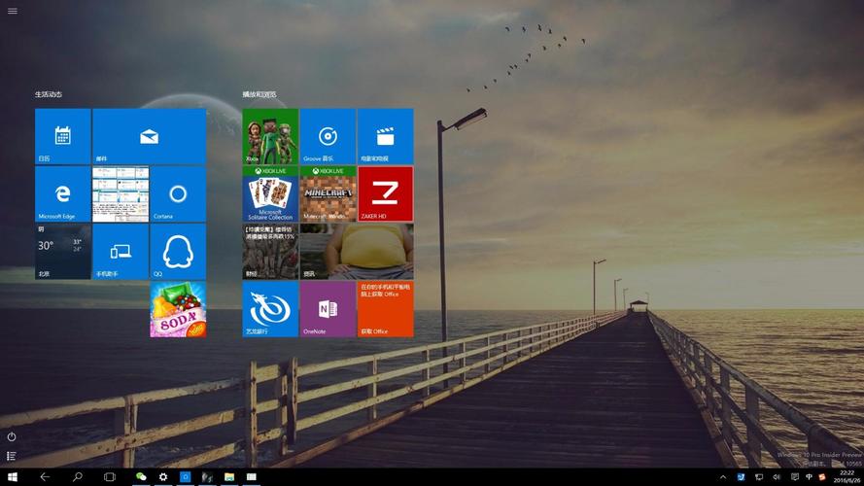Open the rightmost white window app on taskbar
864x486 pixels.
tap(252, 477)
